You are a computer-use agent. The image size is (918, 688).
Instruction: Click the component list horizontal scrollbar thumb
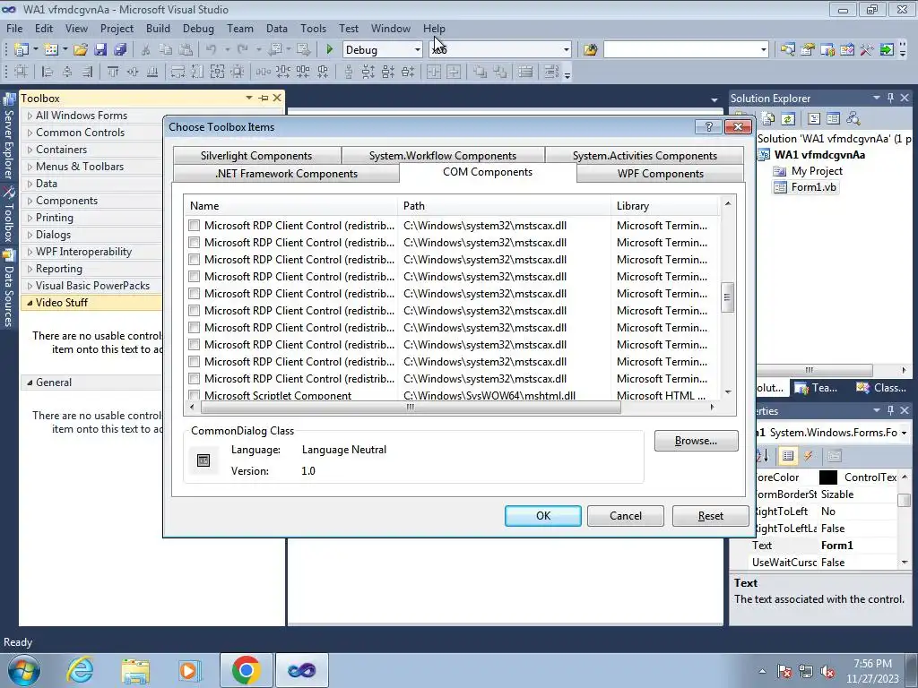(x=410, y=407)
